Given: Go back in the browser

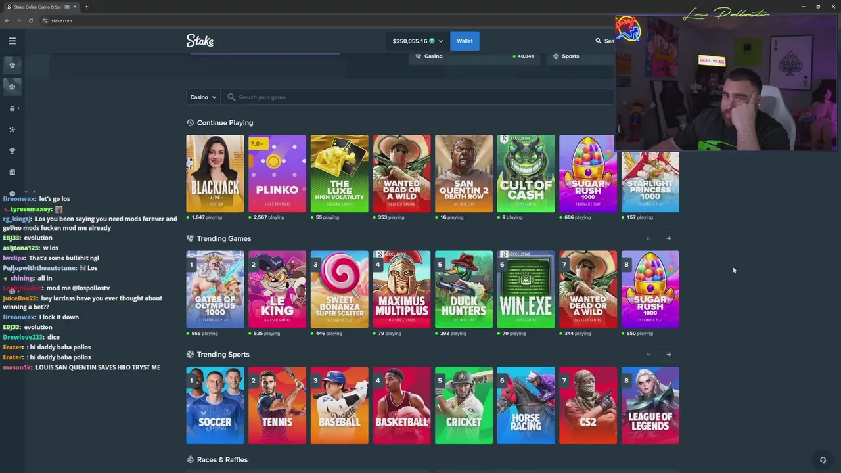Looking at the screenshot, I should 7,20.
